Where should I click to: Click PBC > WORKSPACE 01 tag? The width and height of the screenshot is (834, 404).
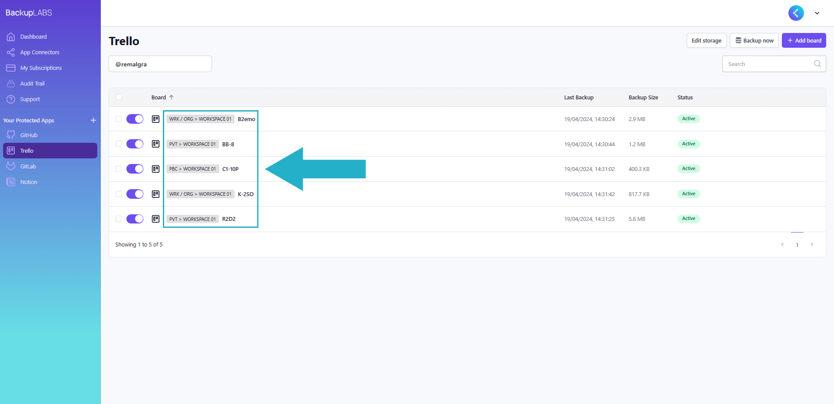(192, 169)
